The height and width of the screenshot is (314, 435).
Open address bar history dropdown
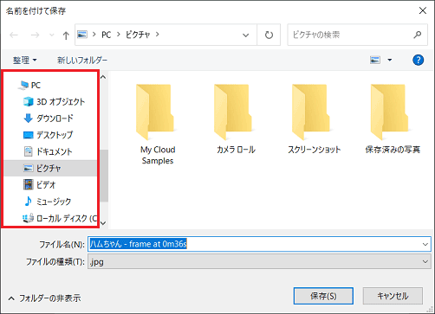pyautogui.click(x=245, y=35)
